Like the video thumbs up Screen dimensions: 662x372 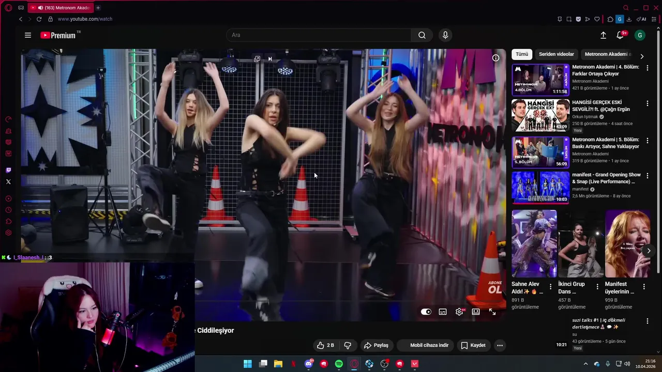click(325, 345)
